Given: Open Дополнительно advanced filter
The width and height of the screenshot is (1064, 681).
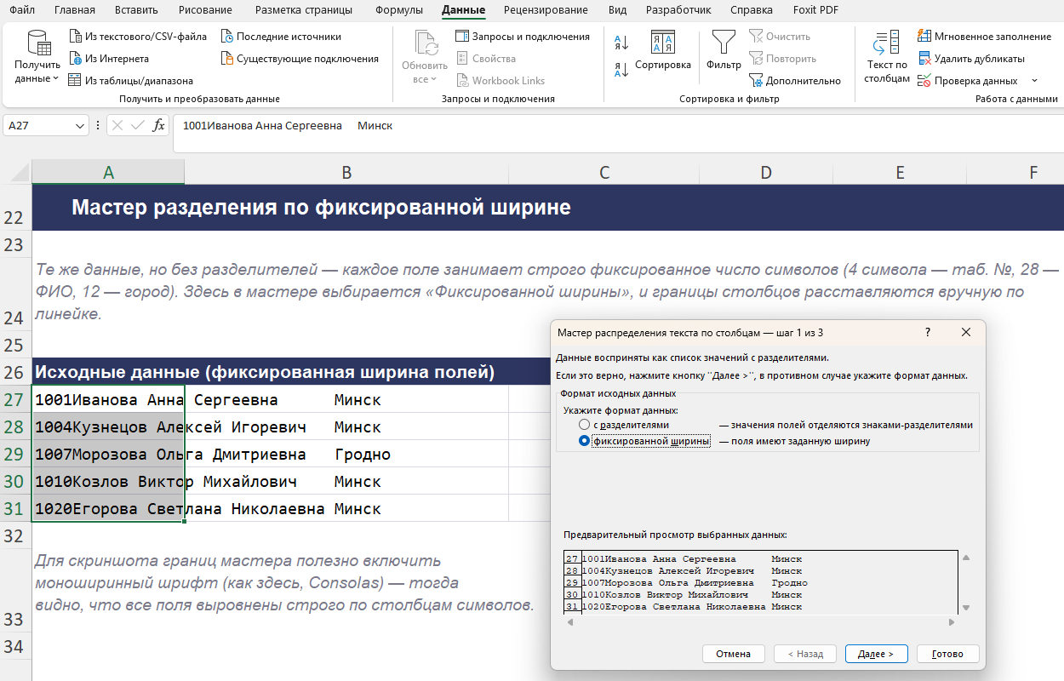Looking at the screenshot, I should (x=795, y=81).
